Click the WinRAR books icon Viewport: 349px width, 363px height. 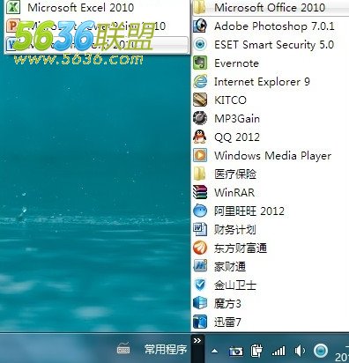click(x=200, y=192)
